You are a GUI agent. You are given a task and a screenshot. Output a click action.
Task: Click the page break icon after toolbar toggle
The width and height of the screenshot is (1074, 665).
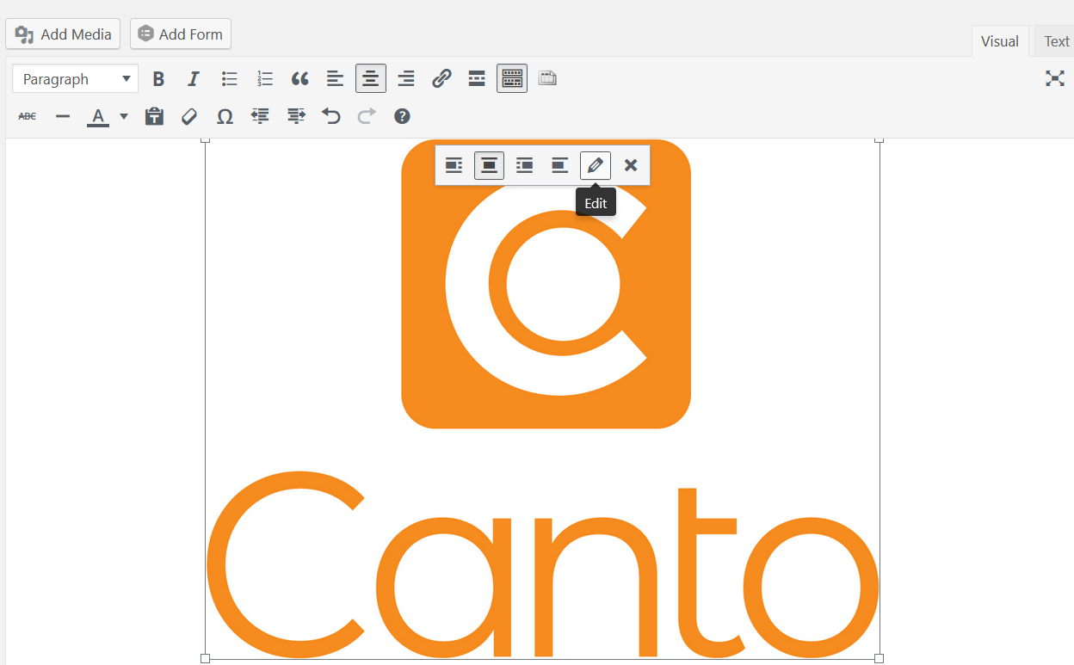click(547, 79)
